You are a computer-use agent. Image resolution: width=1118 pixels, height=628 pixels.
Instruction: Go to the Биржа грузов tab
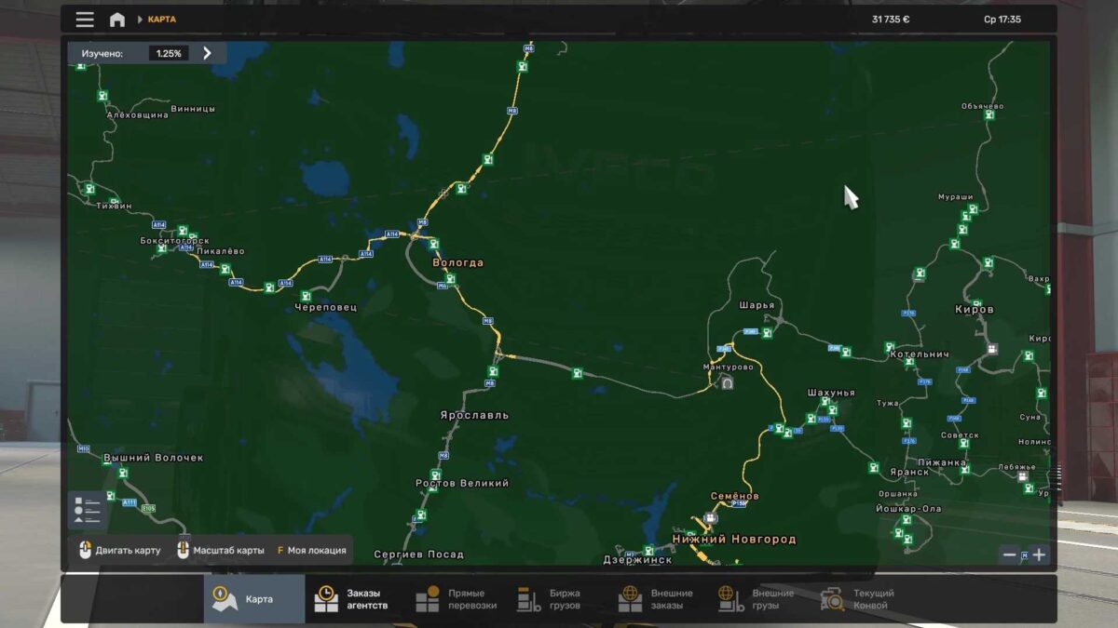pos(556,599)
